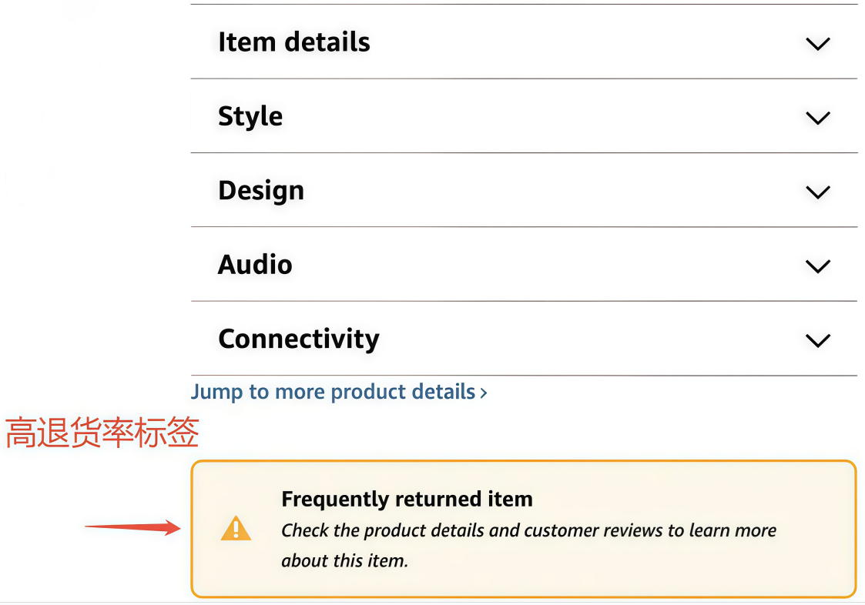
Task: Click the Design heading text
Action: pyautogui.click(x=261, y=190)
